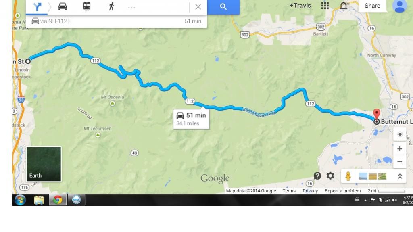Select the driving mode car icon
The width and height of the screenshot is (413, 232).
[x=63, y=6]
